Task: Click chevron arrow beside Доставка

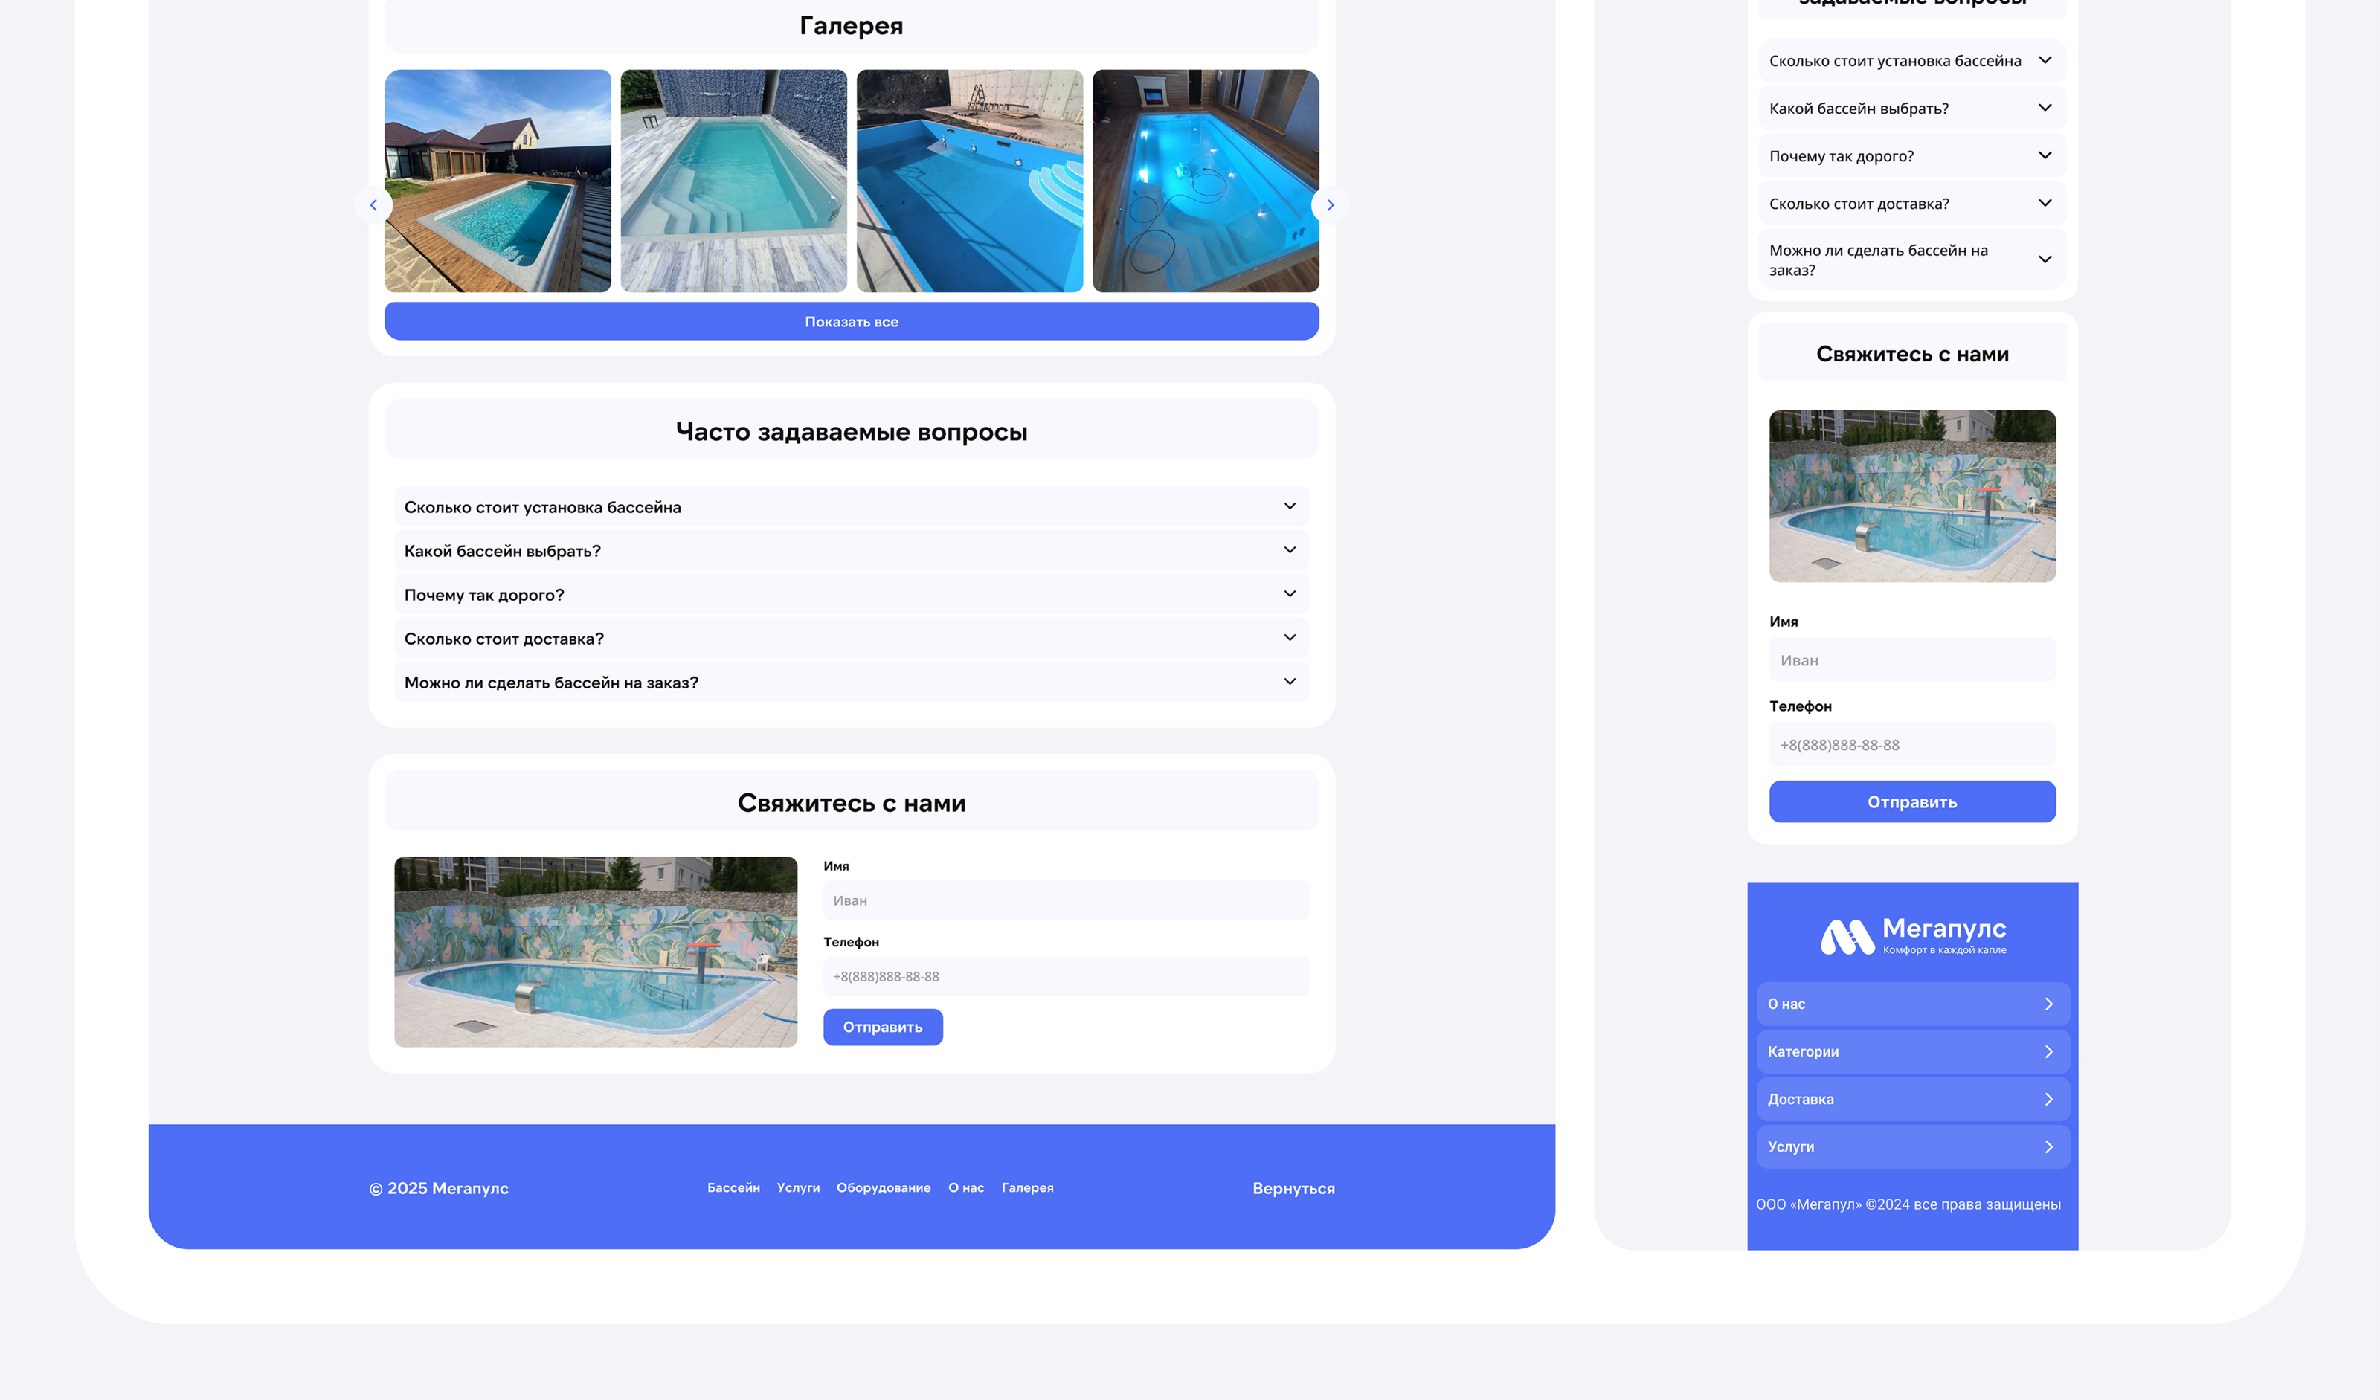Action: [2048, 1099]
